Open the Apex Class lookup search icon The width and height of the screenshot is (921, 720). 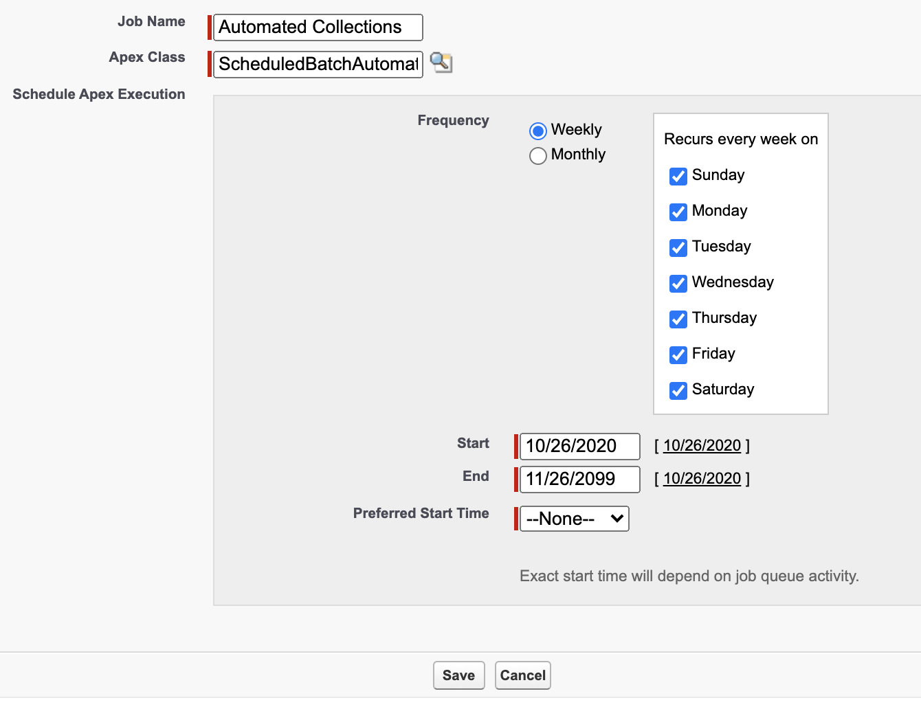click(x=441, y=63)
